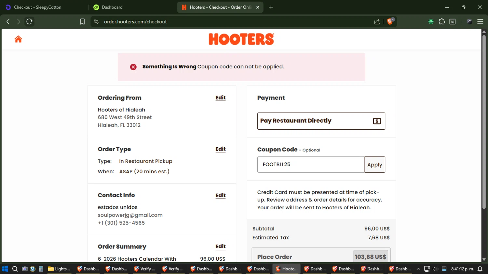Go forward with the browser forward arrow
The width and height of the screenshot is (488, 274).
click(x=19, y=21)
